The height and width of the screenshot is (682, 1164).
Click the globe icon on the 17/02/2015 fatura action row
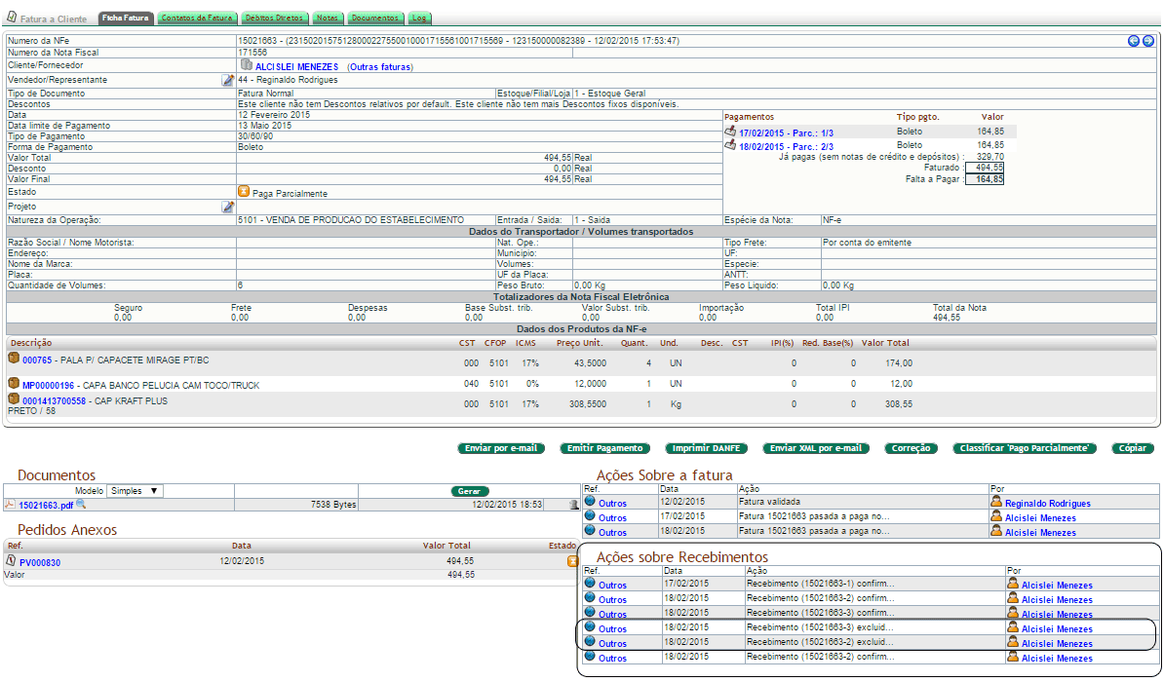[x=590, y=515]
